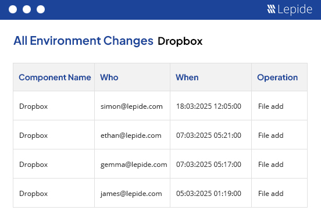The height and width of the screenshot is (221, 321).
Task: Click the 07:03:2025 05:17:00 timestamp
Action: tap(209, 165)
